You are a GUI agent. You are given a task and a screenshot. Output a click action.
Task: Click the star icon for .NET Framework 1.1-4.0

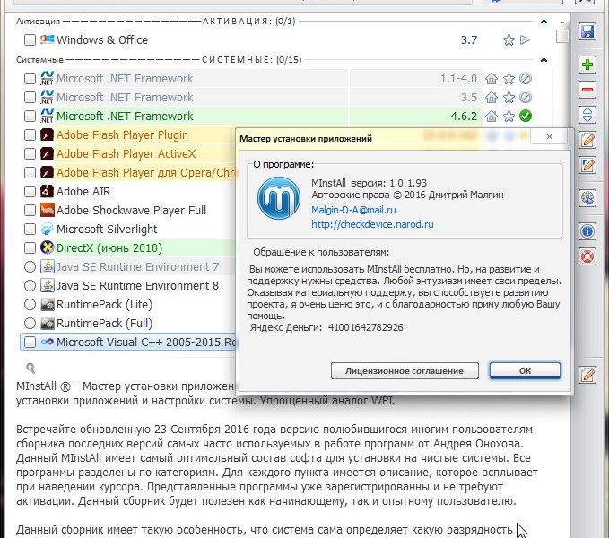click(509, 78)
